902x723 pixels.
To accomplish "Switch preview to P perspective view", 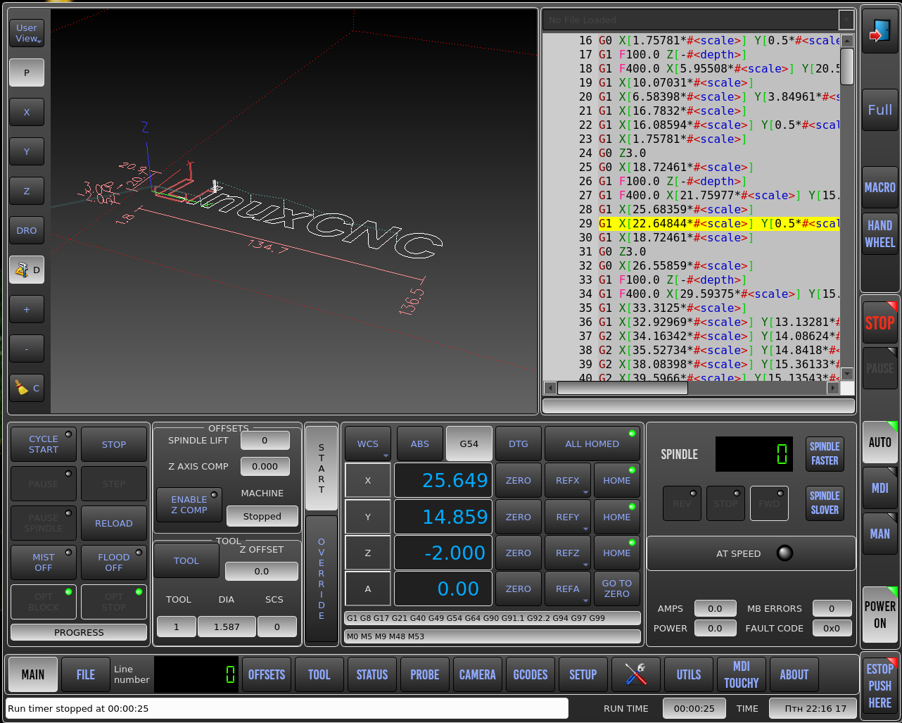I will pos(27,73).
